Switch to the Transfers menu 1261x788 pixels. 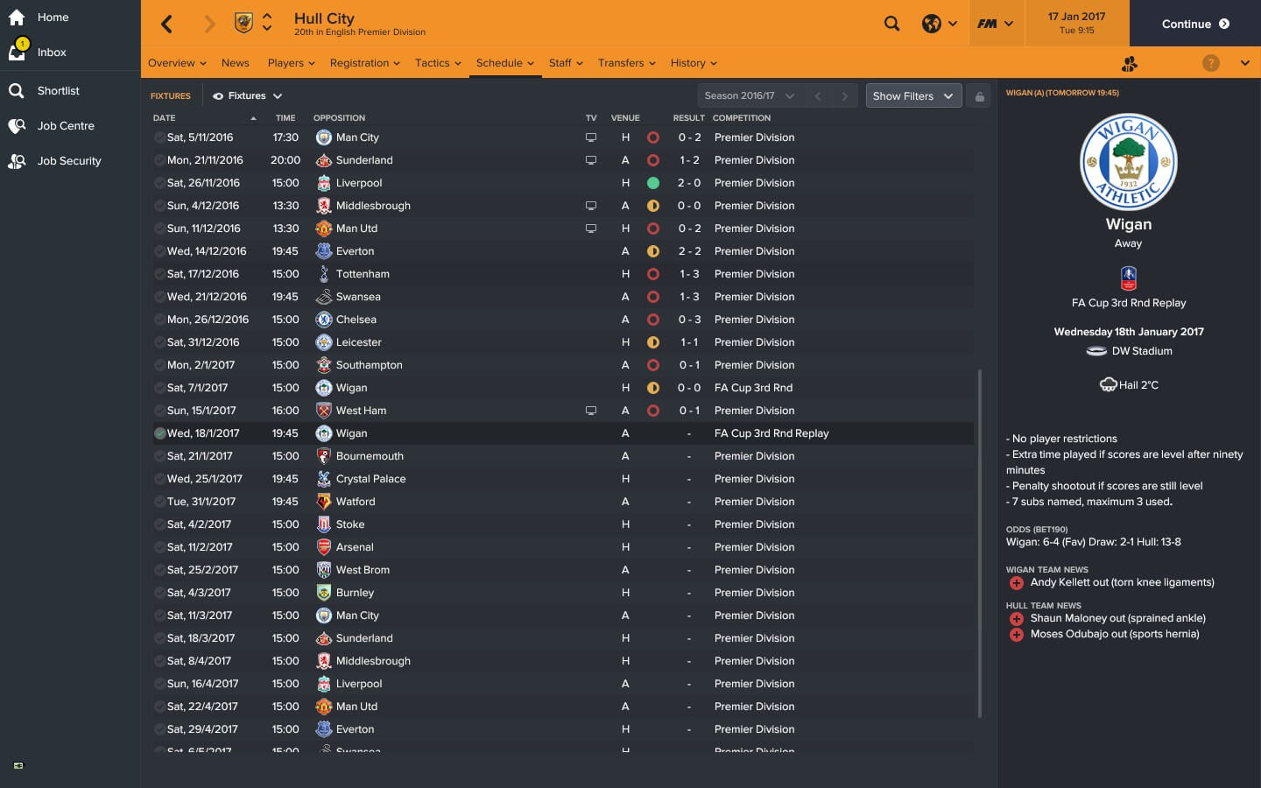(626, 63)
